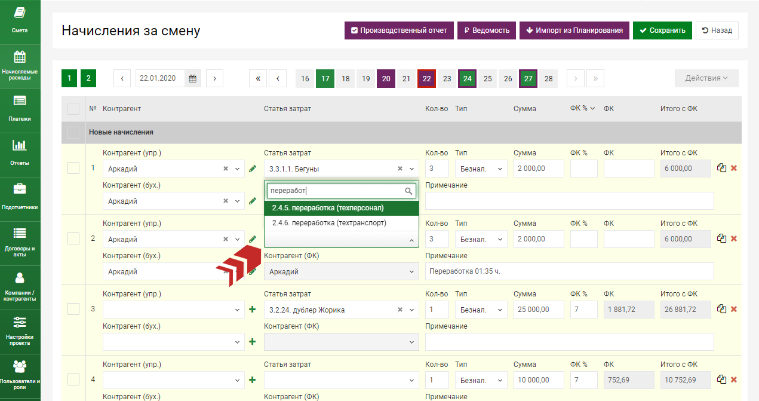Click Импорт из Планирования
Viewport: 759px width, 401px height.
(x=574, y=30)
